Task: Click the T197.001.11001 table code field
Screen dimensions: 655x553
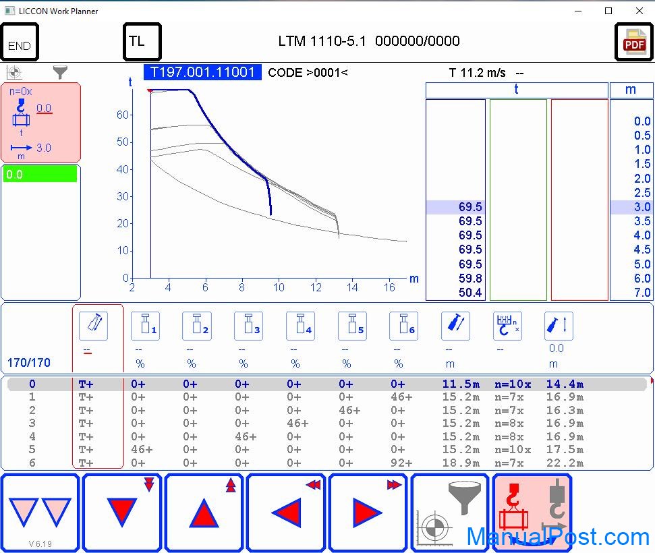Action: click(202, 72)
